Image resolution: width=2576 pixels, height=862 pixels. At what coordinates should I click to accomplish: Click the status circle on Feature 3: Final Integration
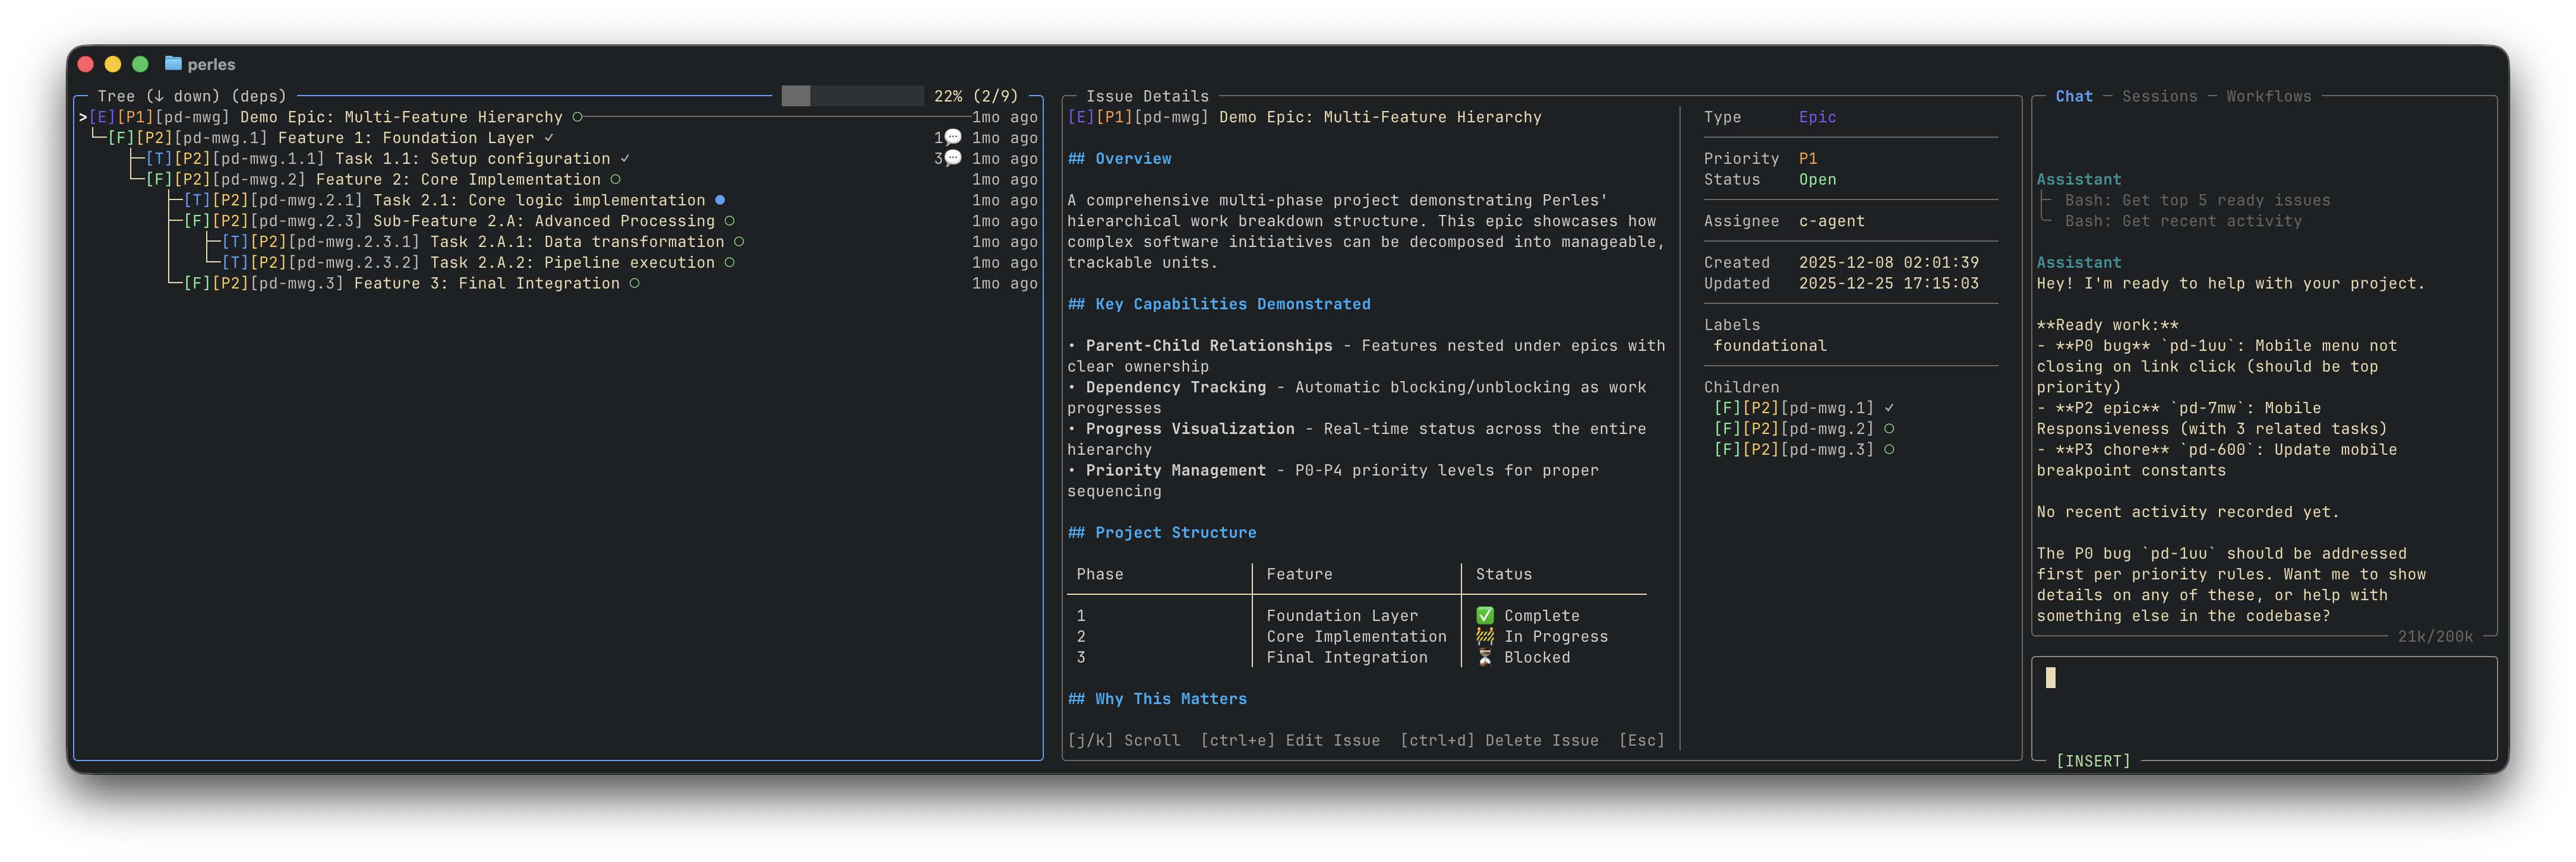coord(634,284)
